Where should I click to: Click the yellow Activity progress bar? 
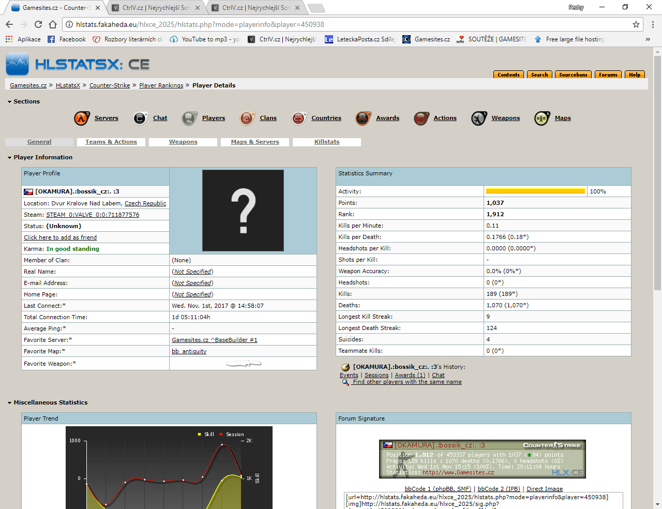pos(535,191)
